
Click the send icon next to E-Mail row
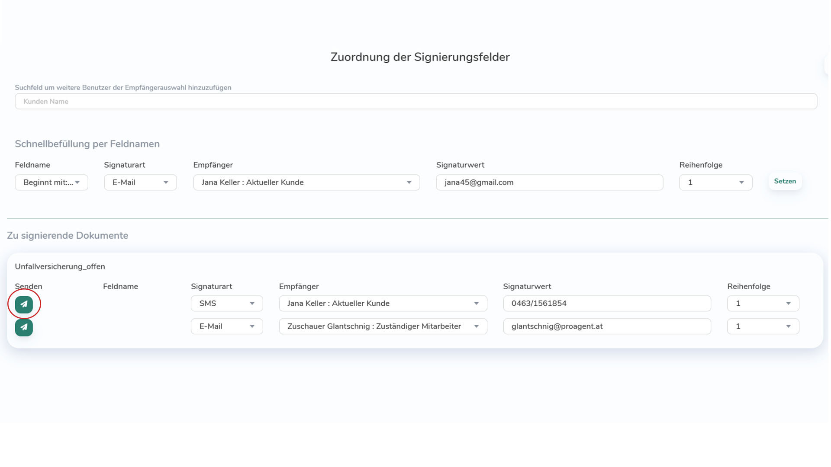24,327
